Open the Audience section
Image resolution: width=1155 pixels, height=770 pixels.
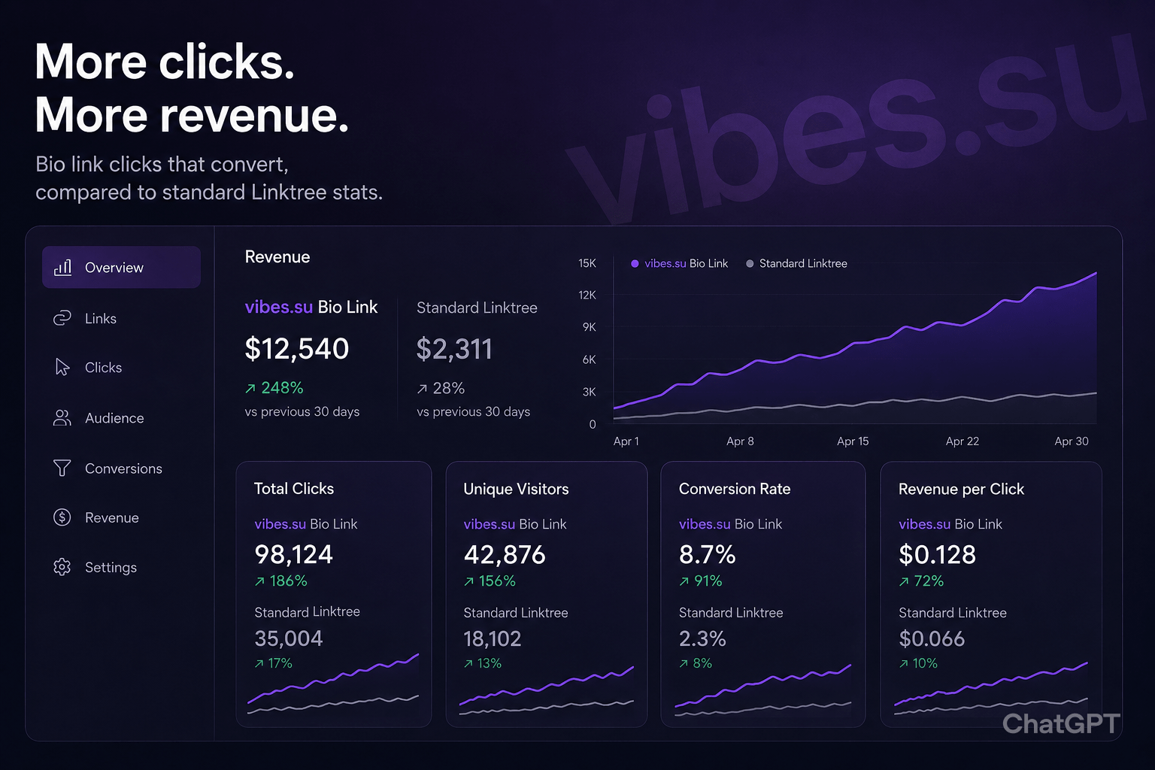click(x=121, y=418)
